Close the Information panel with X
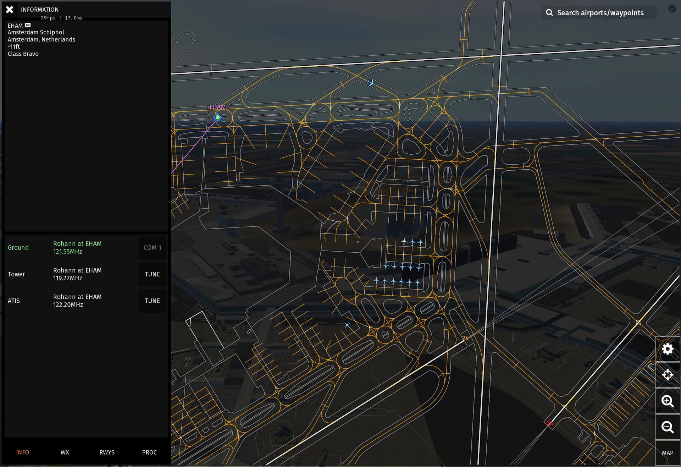 coord(10,10)
